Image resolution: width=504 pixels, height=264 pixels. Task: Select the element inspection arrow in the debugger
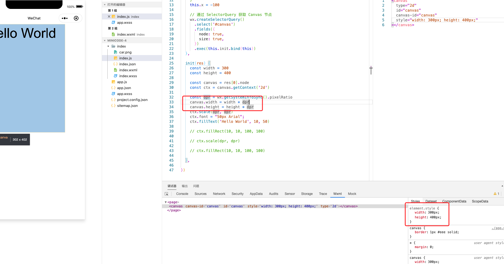point(167,194)
